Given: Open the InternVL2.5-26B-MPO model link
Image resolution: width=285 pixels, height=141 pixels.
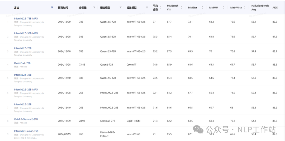Looking at the screenshot, I should (x=26, y=90).
